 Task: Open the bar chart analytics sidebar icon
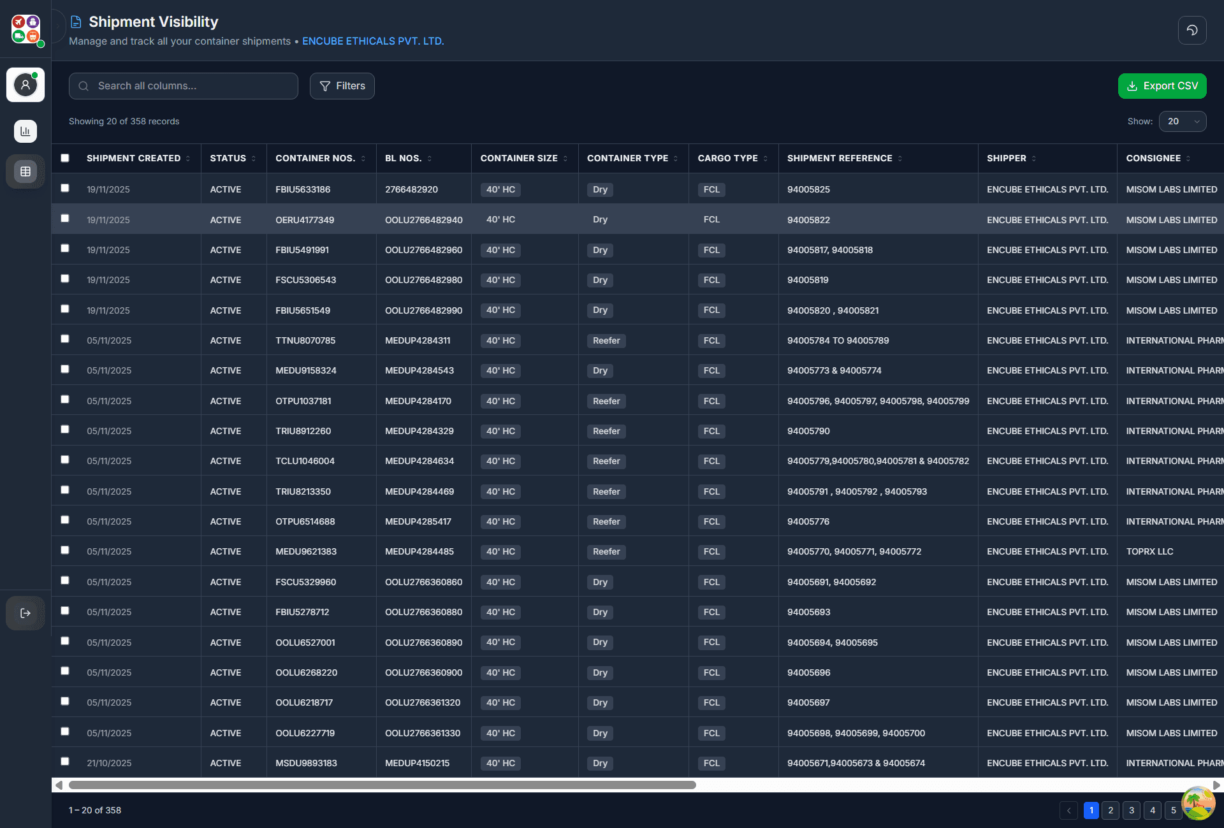(25, 131)
